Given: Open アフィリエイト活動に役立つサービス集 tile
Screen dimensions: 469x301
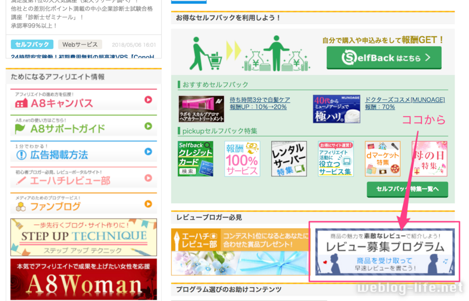Looking at the screenshot, I should [x=336, y=159].
